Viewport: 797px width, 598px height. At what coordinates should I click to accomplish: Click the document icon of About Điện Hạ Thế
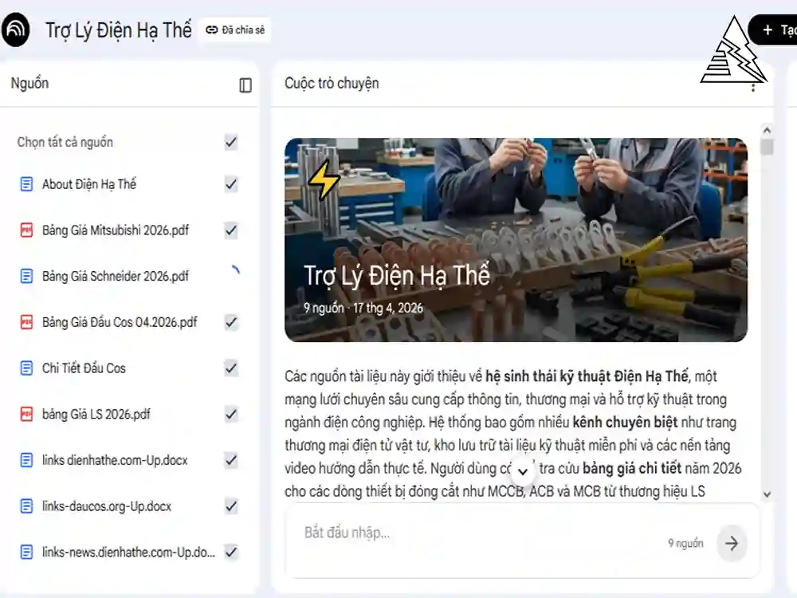(x=26, y=184)
